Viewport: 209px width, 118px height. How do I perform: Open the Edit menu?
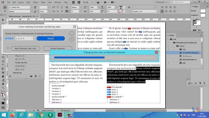pos(14,2)
